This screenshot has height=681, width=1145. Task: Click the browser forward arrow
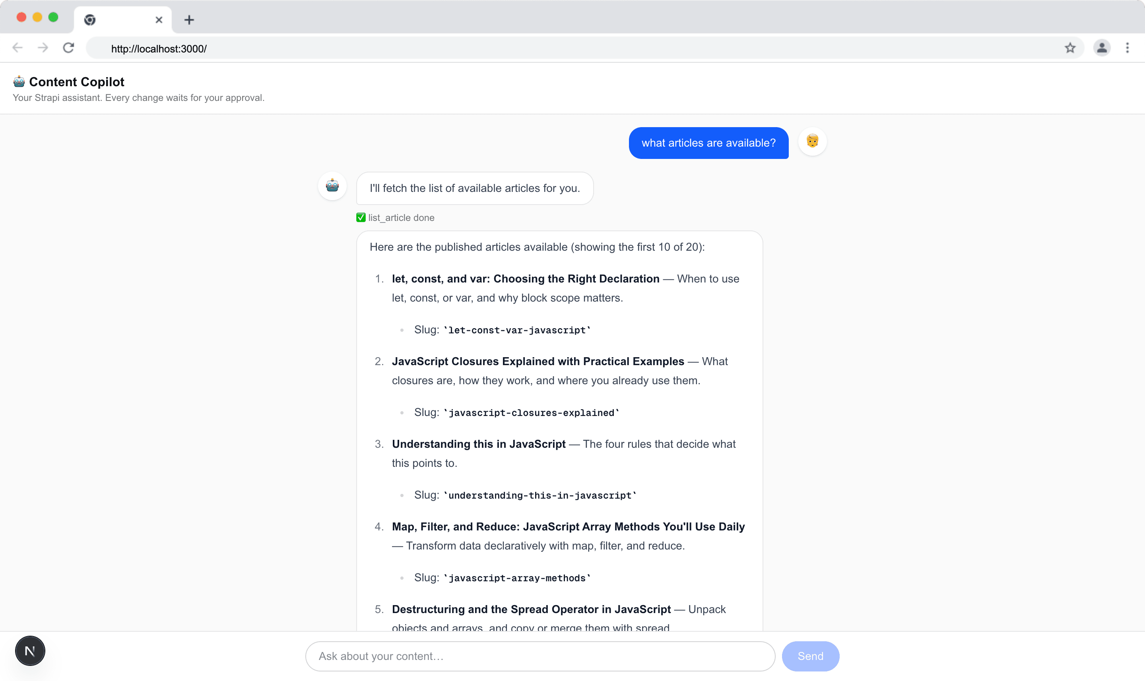(x=43, y=48)
